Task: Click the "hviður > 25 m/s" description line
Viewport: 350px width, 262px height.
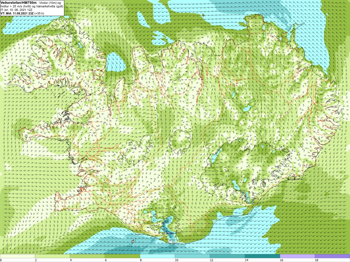Action: [x=32, y=6]
